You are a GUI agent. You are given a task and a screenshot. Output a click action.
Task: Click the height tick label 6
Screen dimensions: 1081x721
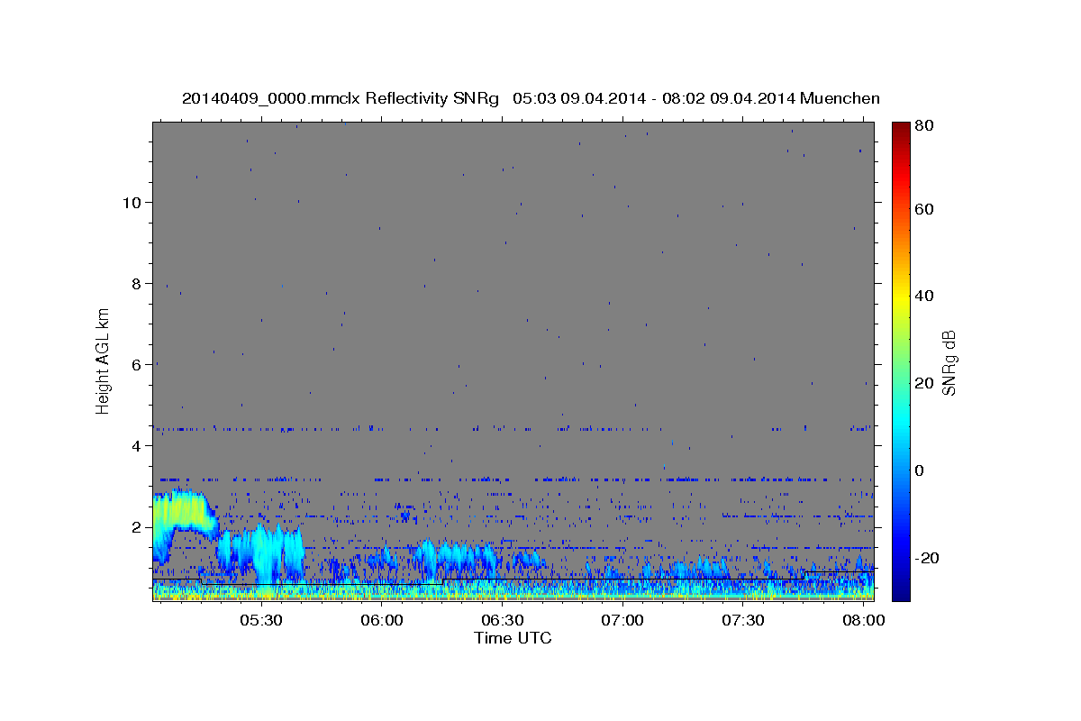click(135, 364)
